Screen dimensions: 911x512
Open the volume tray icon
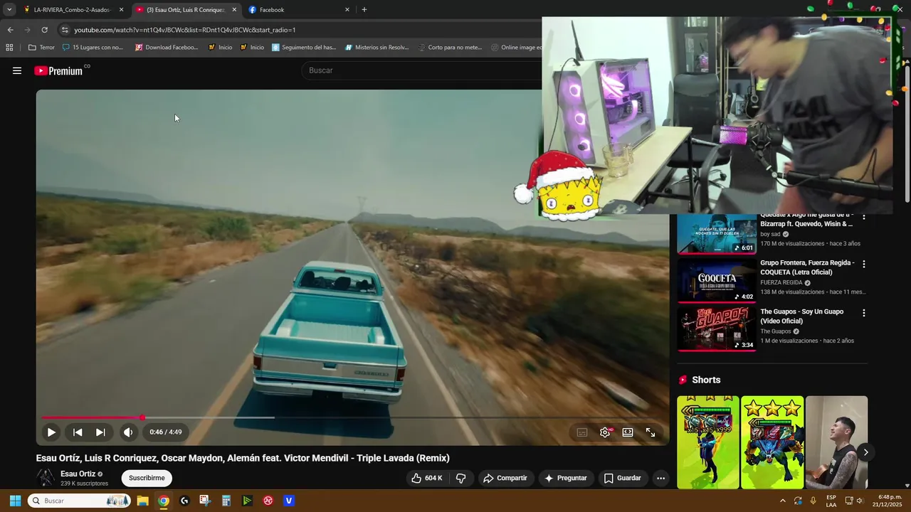tap(860, 501)
